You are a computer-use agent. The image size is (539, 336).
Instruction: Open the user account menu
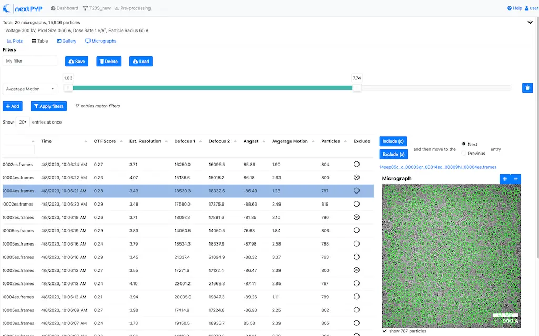531,8
